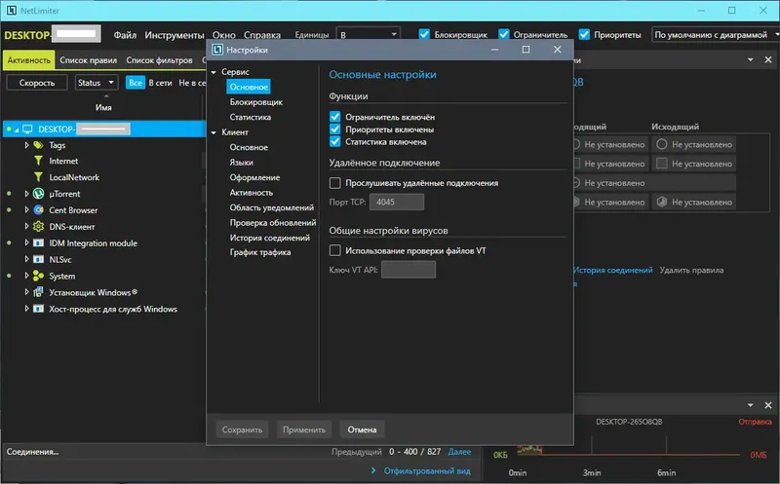Select Блокировщик in settings tree
The width and height of the screenshot is (780, 484).
click(x=256, y=102)
